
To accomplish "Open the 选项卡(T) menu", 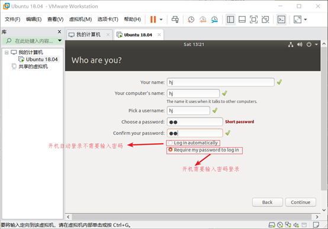I will pos(108,20).
